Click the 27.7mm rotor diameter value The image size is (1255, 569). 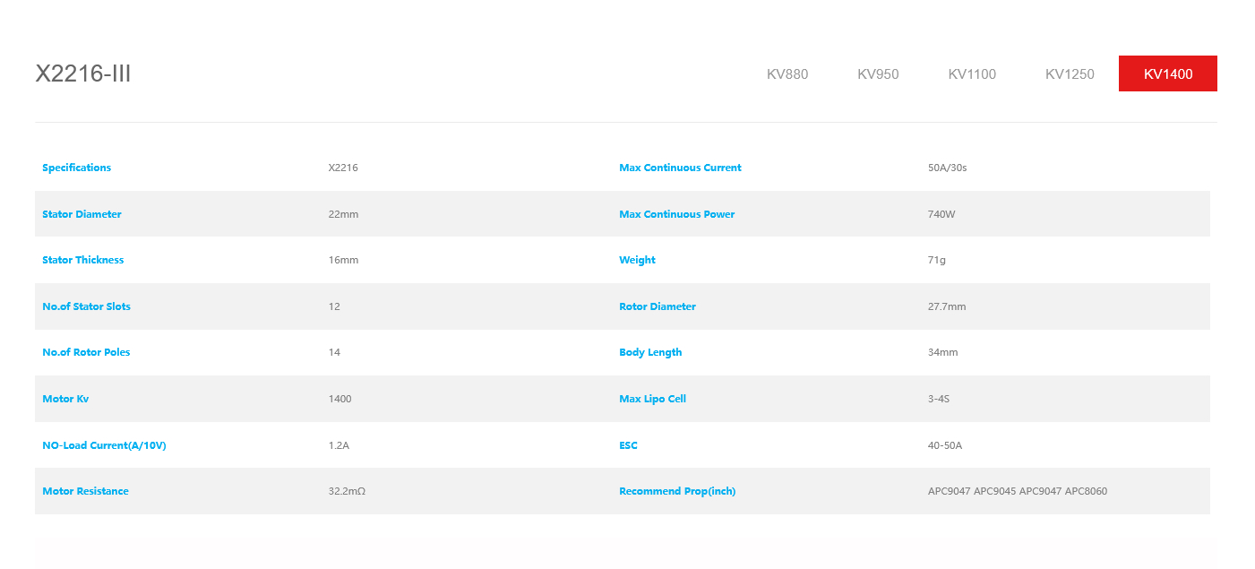pos(947,306)
